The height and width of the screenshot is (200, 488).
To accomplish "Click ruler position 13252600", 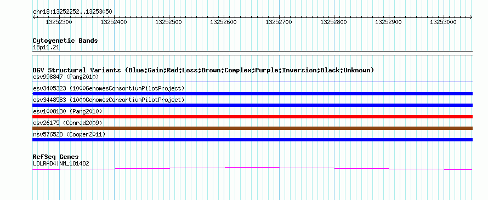I will click(x=224, y=22).
